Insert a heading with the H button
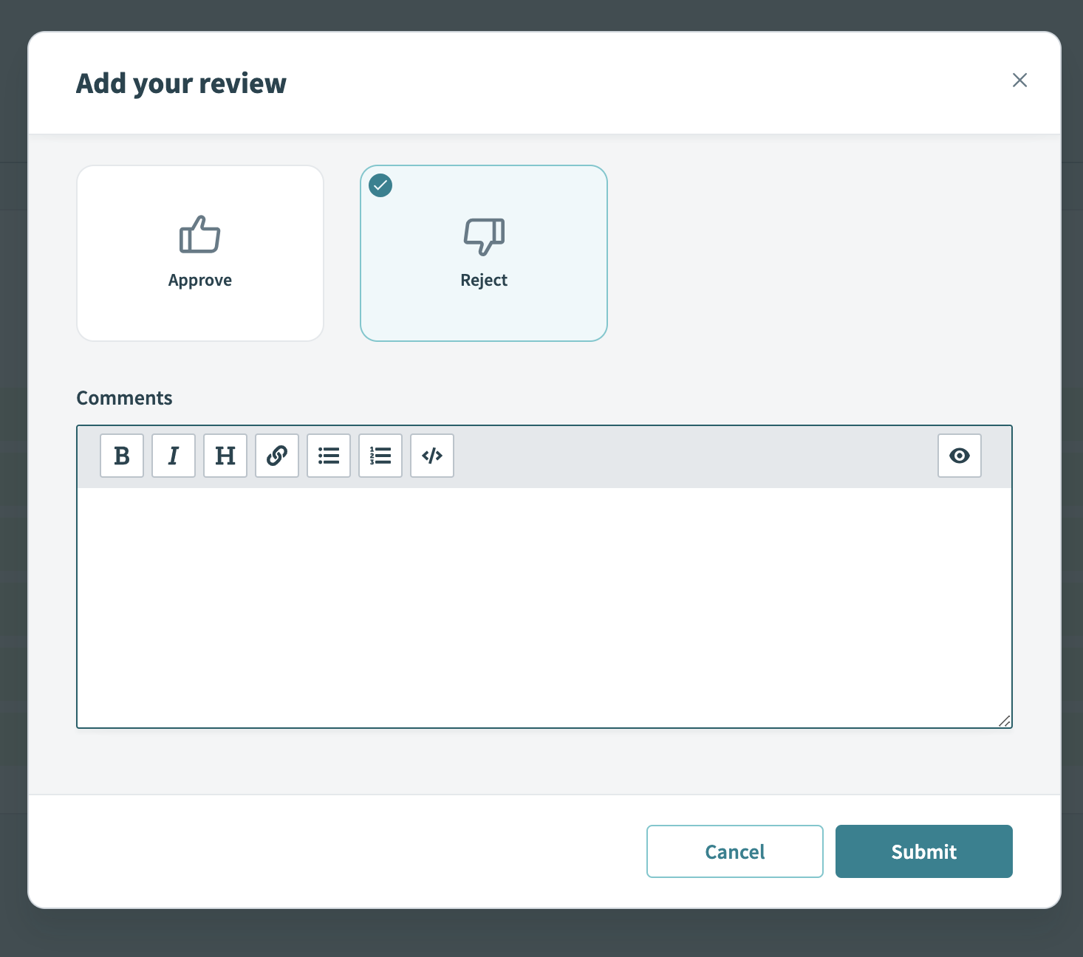The image size is (1083, 957). click(x=225, y=456)
